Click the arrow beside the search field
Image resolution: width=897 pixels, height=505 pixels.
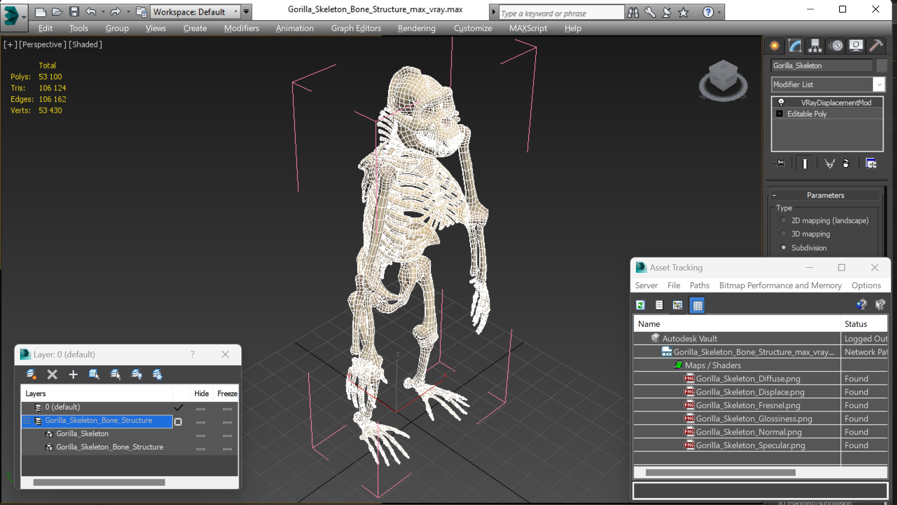click(494, 12)
